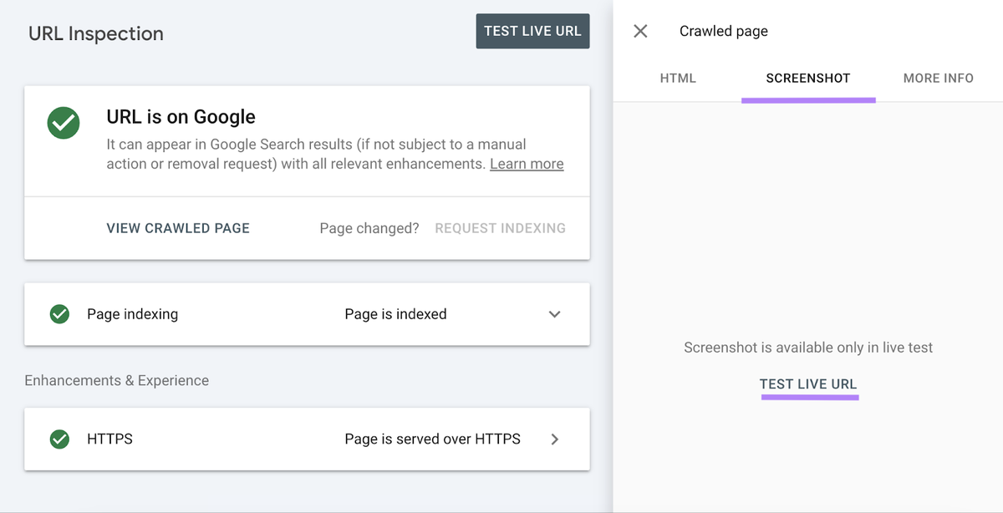Click the 'Page indexing' label
The height and width of the screenshot is (513, 1003).
(x=132, y=314)
